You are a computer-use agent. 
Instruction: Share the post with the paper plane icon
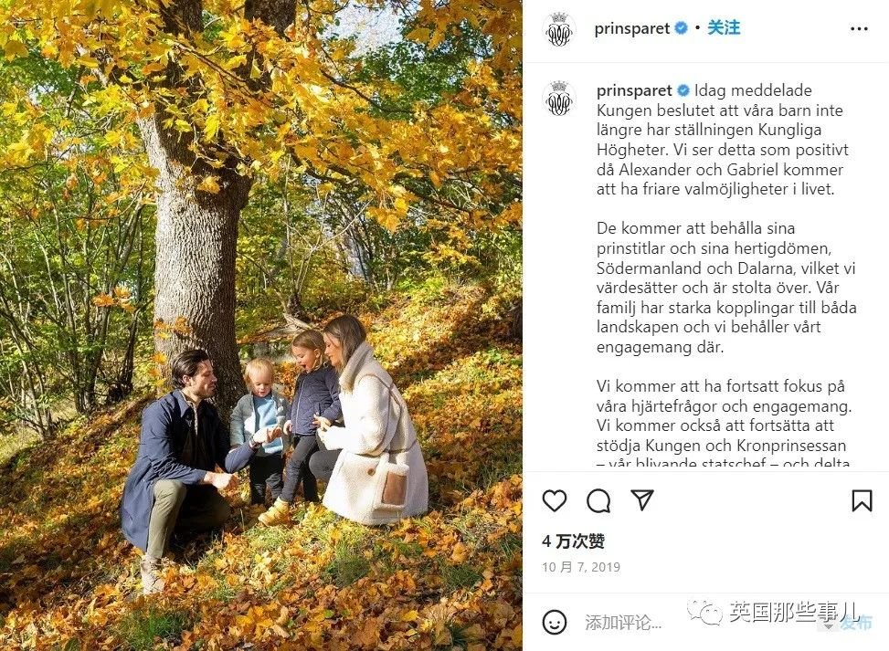coord(642,500)
